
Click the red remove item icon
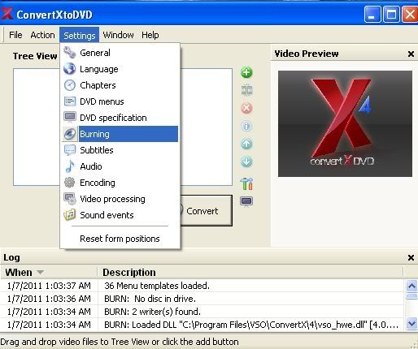tap(246, 108)
